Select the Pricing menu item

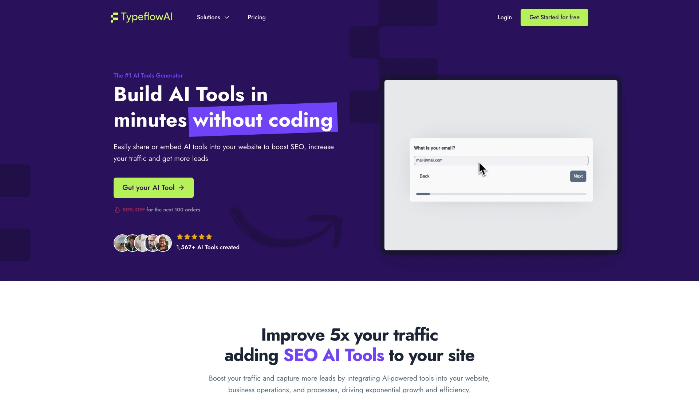click(x=256, y=17)
